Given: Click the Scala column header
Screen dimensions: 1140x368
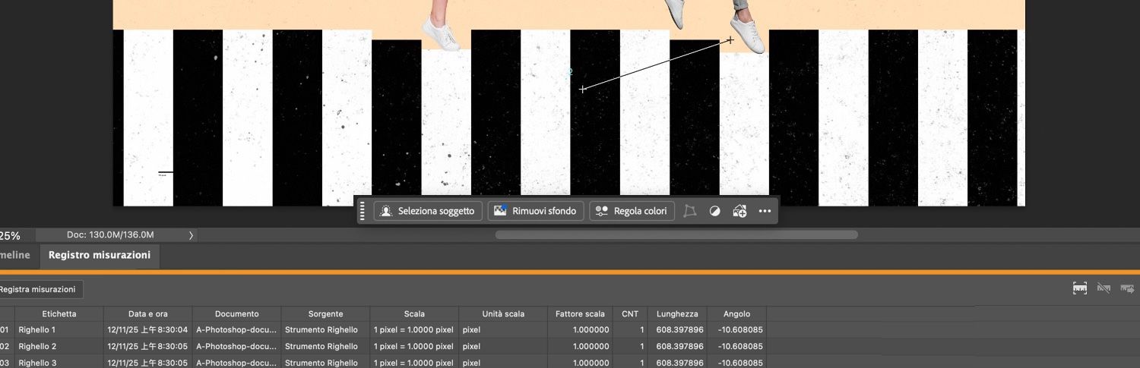Looking at the screenshot, I should pyautogui.click(x=415, y=314).
